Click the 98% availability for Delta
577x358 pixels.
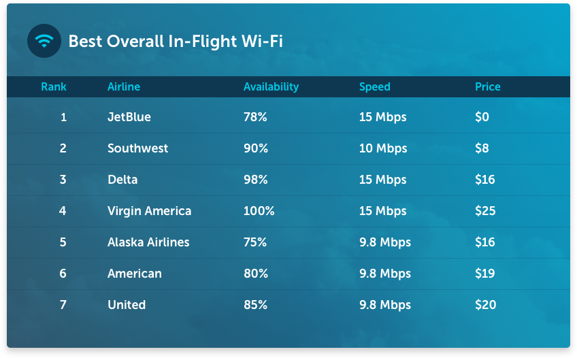click(256, 180)
